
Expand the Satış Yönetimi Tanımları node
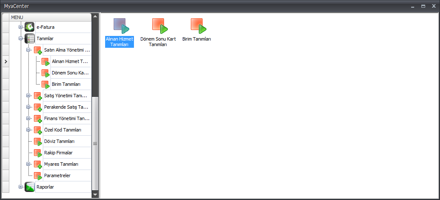pos(28,96)
